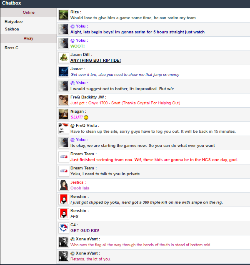
Task: Click Xone aVant's avatar beside 'Who runs the flag'
Action: pos(64,242)
